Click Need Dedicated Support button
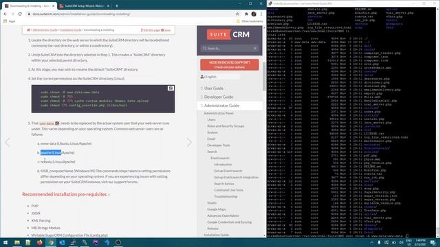The image size is (440, 247). tap(230, 64)
